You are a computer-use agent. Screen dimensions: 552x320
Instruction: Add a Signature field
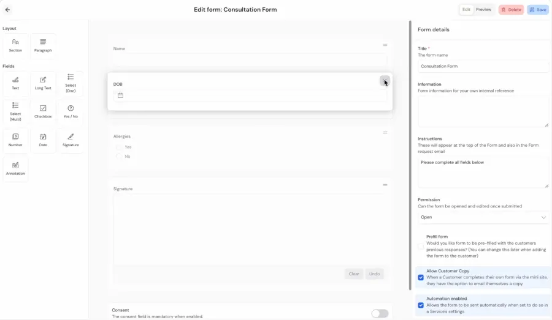pyautogui.click(x=71, y=140)
